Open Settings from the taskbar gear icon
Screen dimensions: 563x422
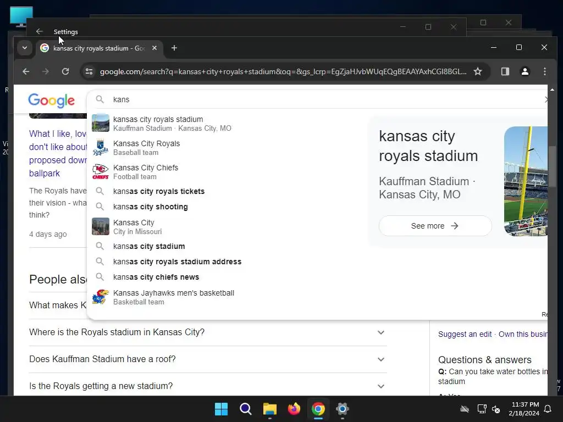coord(342,409)
